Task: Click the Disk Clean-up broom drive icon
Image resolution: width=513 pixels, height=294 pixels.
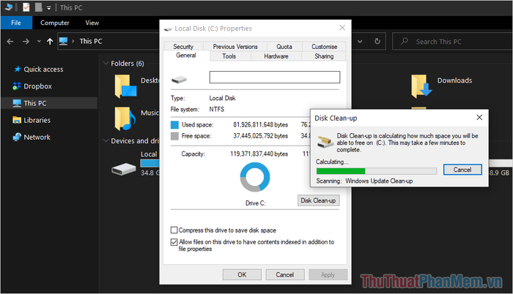Action: point(325,142)
